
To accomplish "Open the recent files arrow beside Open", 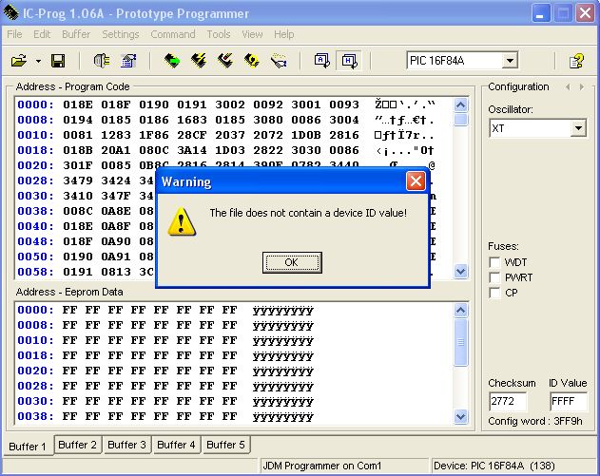I will pos(38,61).
